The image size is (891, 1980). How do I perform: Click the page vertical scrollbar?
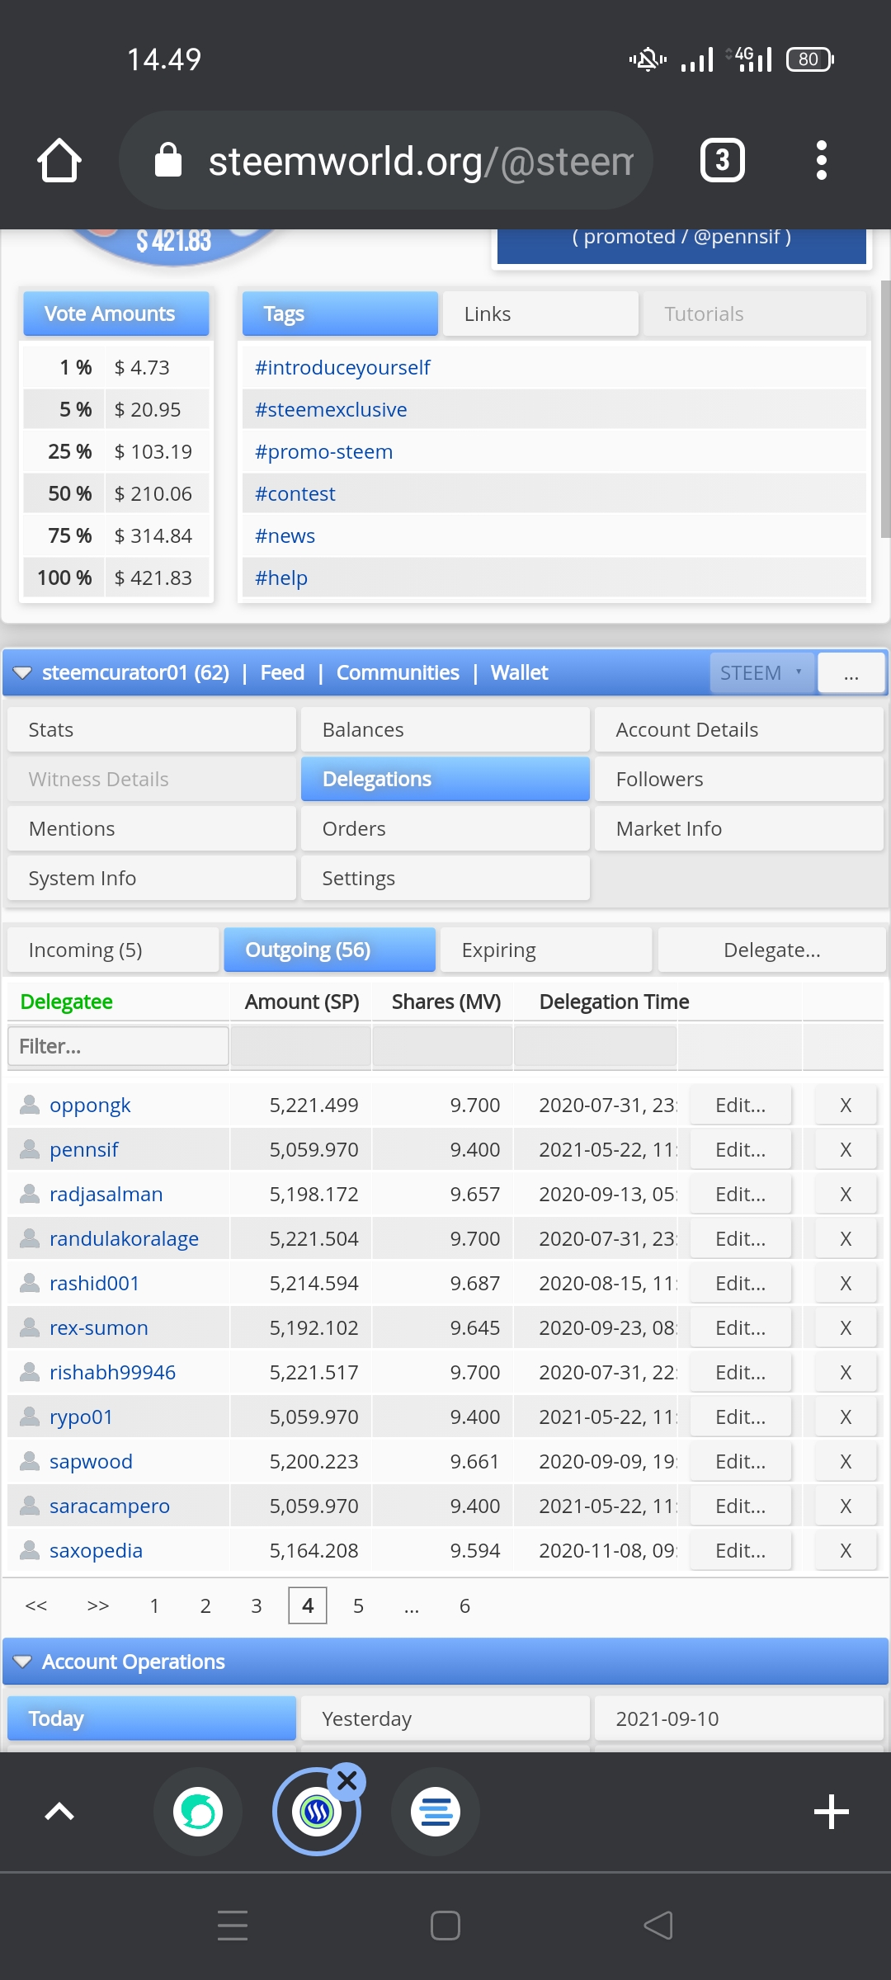click(885, 409)
